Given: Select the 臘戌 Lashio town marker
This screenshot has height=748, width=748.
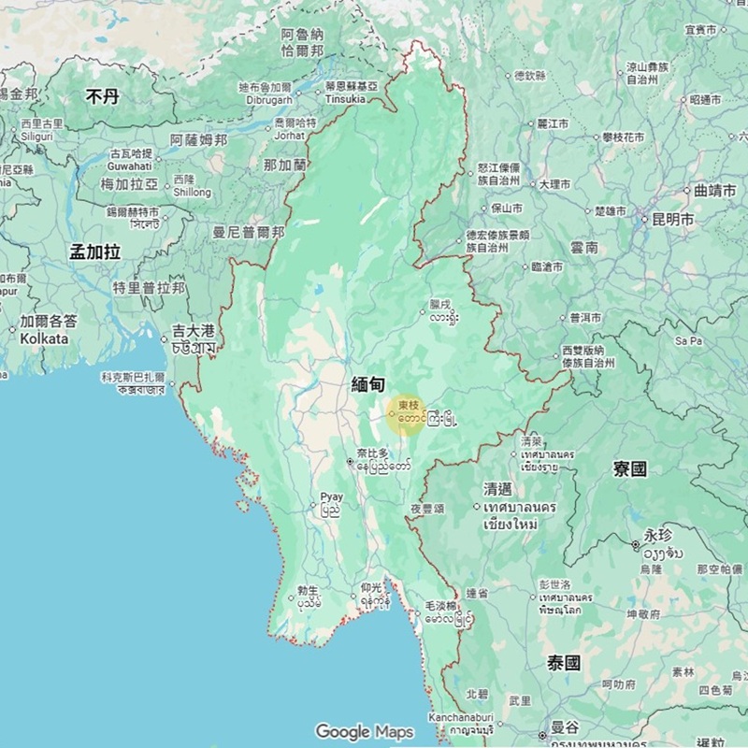Looking at the screenshot, I should 423,312.
